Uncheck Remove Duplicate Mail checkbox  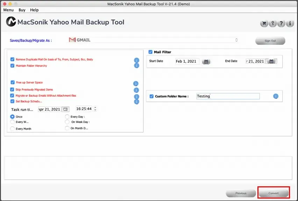tap(12, 60)
